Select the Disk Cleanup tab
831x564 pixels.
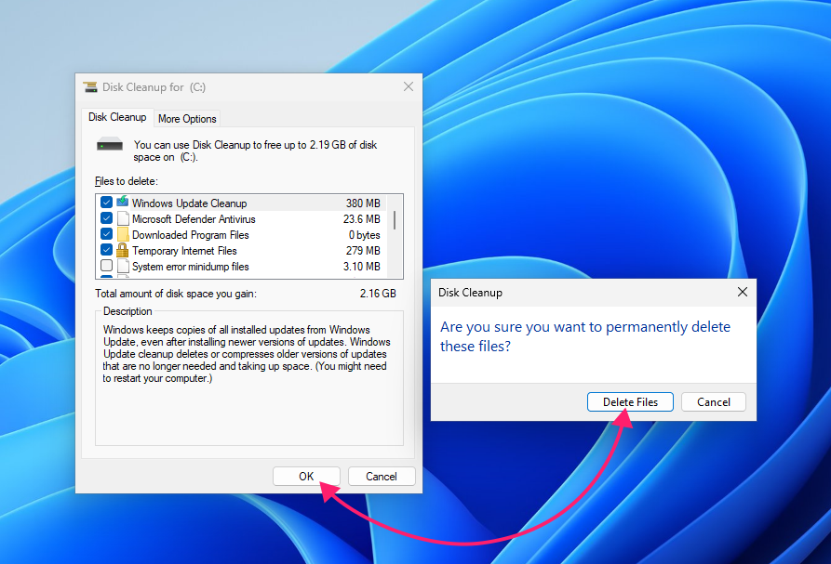point(117,117)
